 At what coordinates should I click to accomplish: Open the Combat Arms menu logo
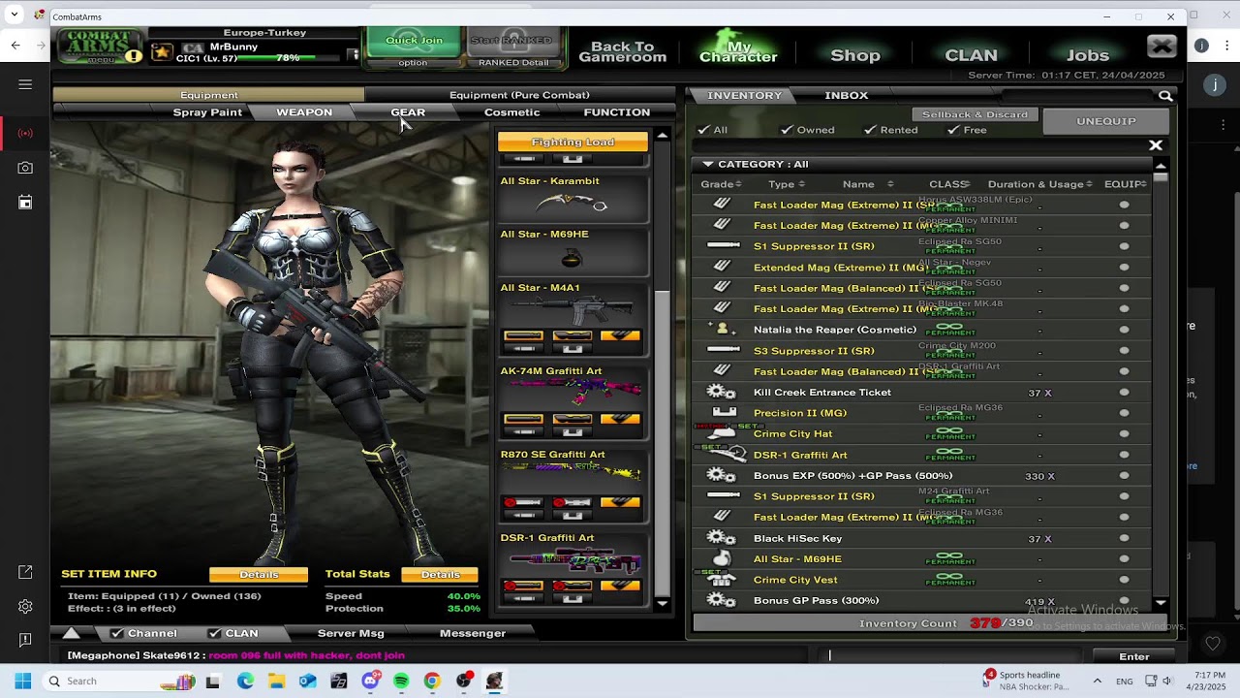[101, 47]
